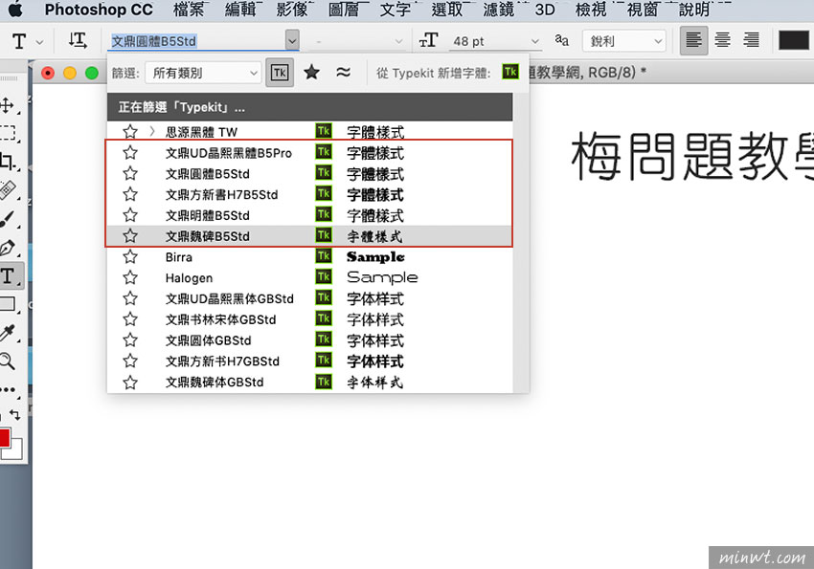The image size is (814, 569).
Task: Open the 所有類別 filter dropdown
Action: (202, 73)
